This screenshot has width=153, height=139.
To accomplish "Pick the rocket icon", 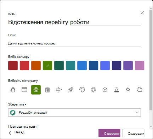I will (x=70, y=90).
